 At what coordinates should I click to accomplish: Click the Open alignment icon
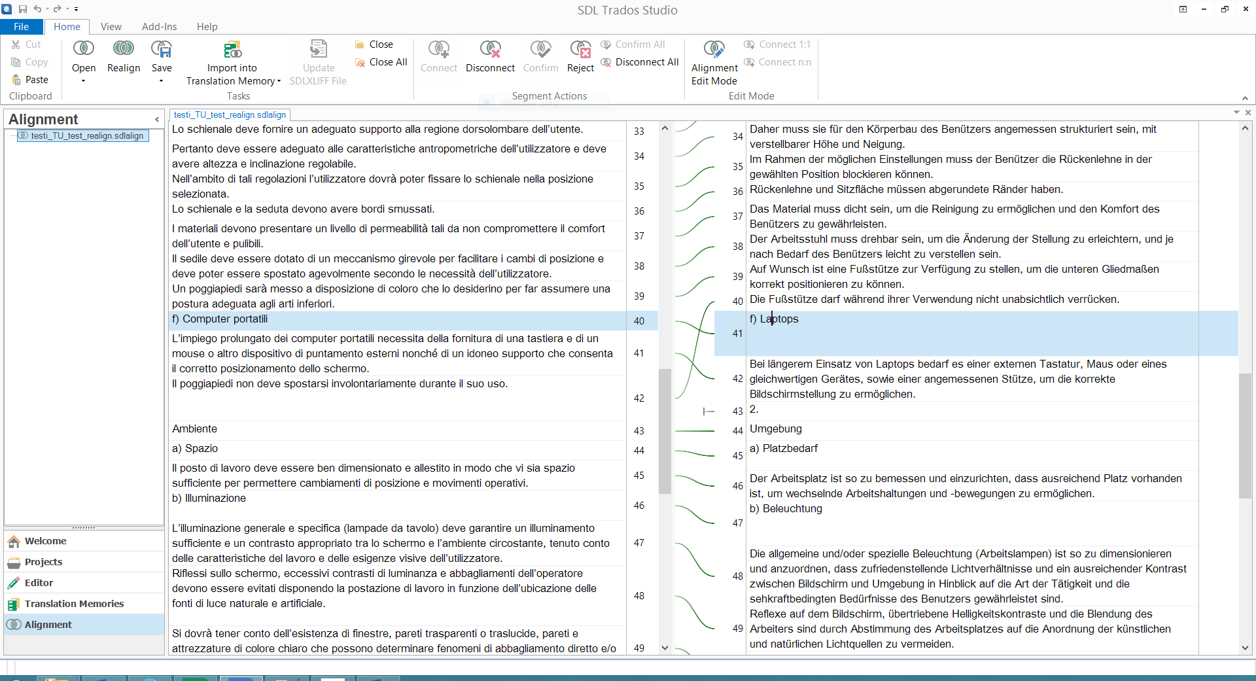(x=83, y=49)
